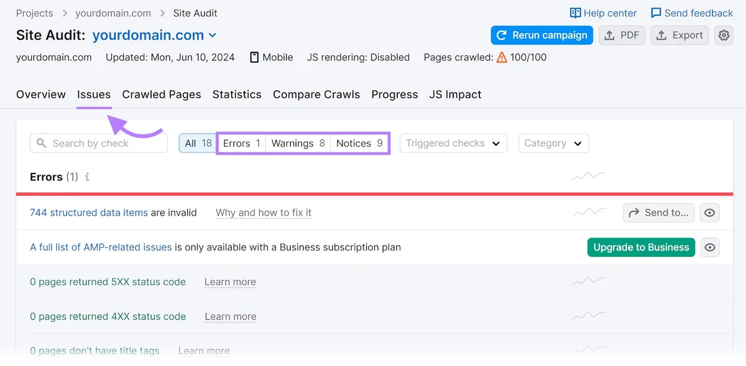The height and width of the screenshot is (366, 746).
Task: Expand the Category filter dropdown
Action: pyautogui.click(x=553, y=143)
